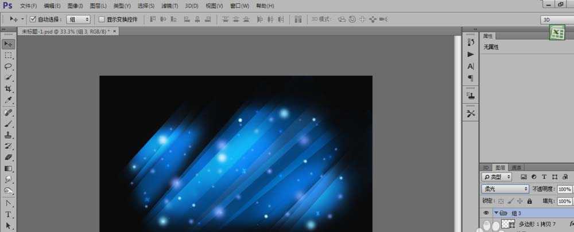This screenshot has width=574, height=232.
Task: Open the Paragraph panel icon
Action: 471,78
